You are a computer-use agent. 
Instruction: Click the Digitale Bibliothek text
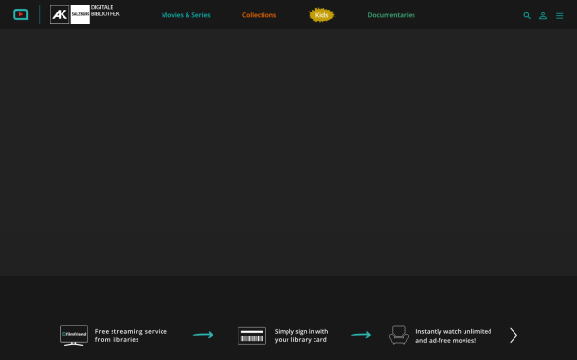[106, 11]
